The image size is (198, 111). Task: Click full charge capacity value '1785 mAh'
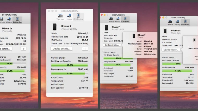83,61
